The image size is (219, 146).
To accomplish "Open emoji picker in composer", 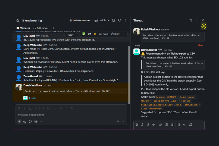I will tap(30, 122).
